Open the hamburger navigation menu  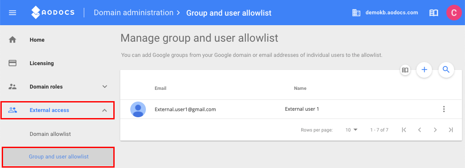[13, 13]
